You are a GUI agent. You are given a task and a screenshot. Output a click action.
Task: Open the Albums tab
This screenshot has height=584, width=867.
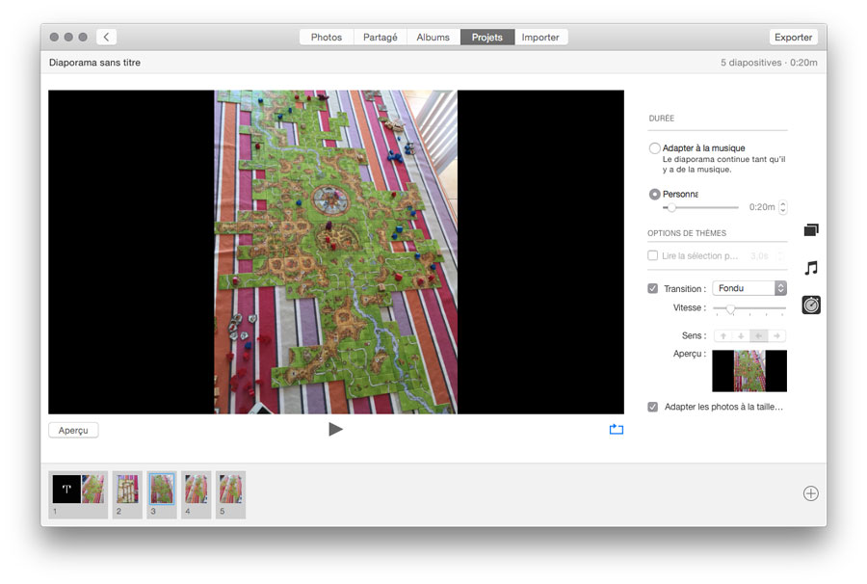tap(433, 37)
